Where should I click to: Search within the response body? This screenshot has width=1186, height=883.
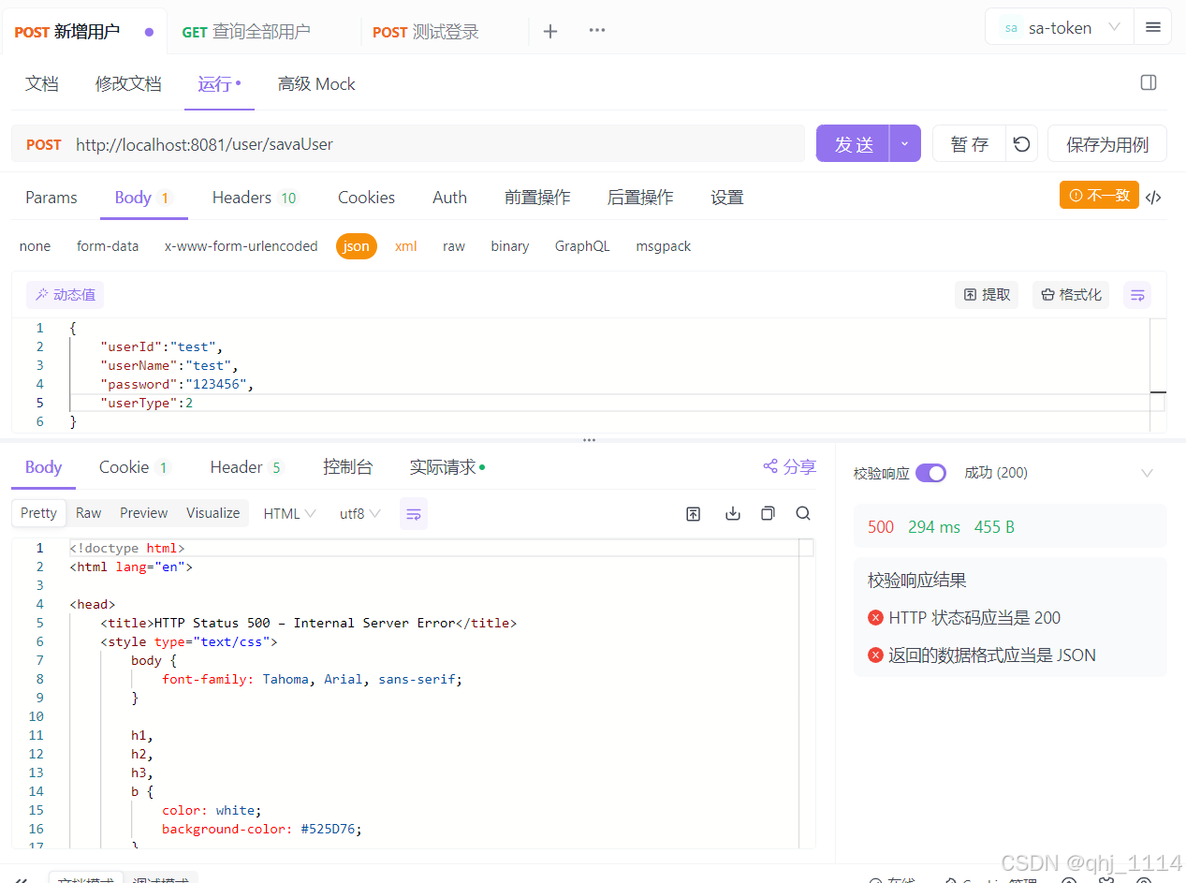click(803, 513)
